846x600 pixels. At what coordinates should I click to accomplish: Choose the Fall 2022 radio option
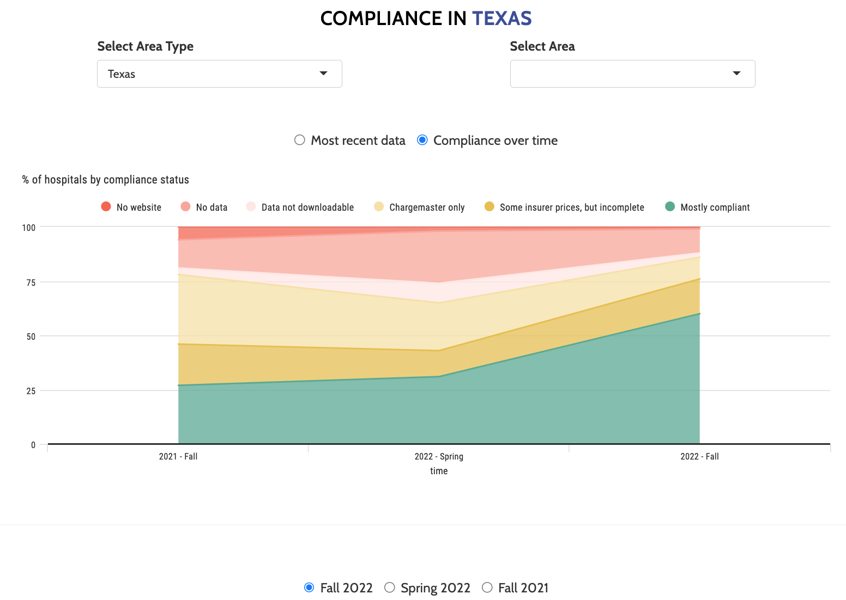tap(309, 587)
